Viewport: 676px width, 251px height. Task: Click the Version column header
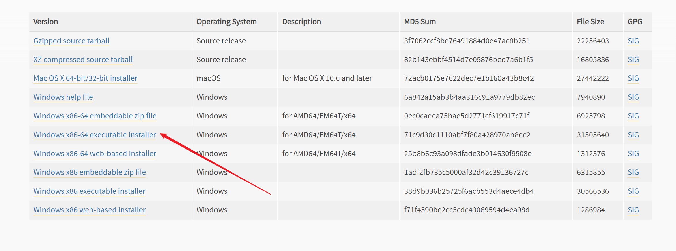tap(46, 22)
